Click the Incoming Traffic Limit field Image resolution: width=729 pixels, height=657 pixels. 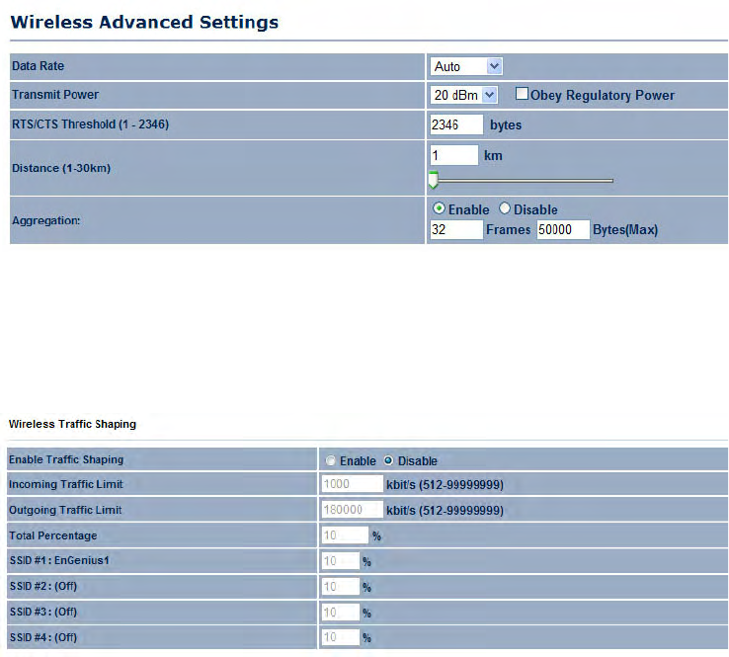tap(352, 483)
